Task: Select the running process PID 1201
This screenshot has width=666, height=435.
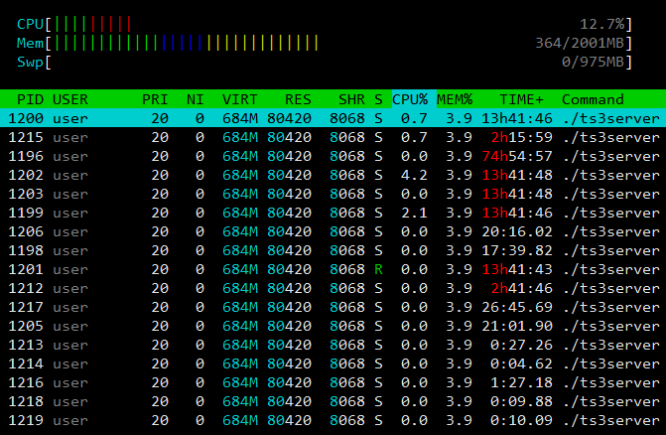Action: pyautogui.click(x=333, y=269)
